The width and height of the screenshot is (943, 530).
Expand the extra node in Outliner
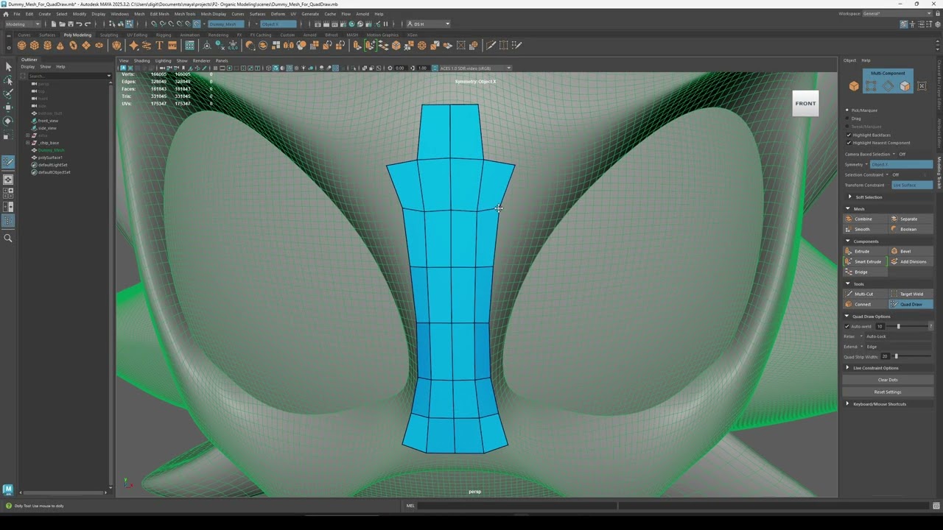click(28, 135)
